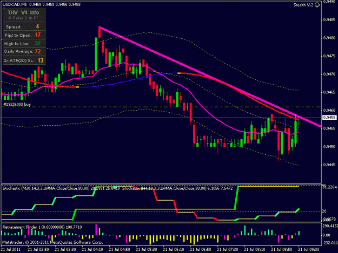Screen dimensions: 338x253
Task: Click the '21 Jul 09:30' time label
Action: pos(309,250)
